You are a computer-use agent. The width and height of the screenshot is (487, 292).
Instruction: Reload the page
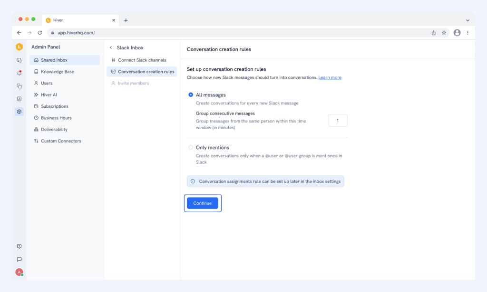pos(40,33)
